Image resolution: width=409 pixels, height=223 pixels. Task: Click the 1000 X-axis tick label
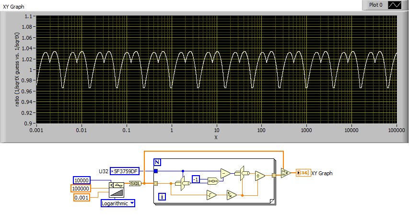click(x=306, y=130)
